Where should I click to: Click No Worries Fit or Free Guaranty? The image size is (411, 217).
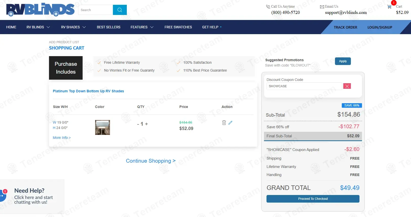point(129,70)
